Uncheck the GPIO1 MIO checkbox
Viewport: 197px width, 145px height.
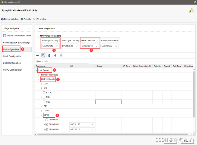tap(47, 129)
